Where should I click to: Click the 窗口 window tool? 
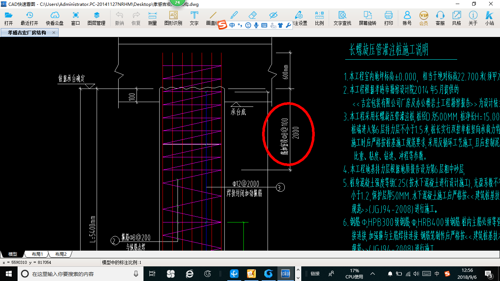click(75, 18)
